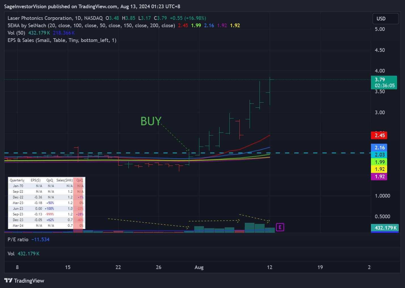Image resolution: width=405 pixels, height=288 pixels.
Task: Click the Sep-23 row in EPS table
Action: [x=47, y=214]
